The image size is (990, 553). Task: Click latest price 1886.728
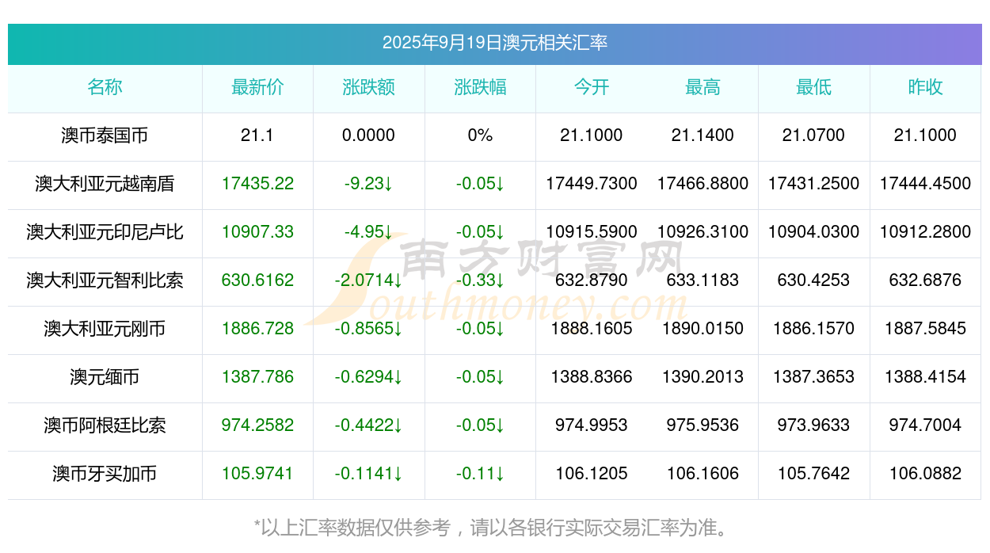(257, 329)
